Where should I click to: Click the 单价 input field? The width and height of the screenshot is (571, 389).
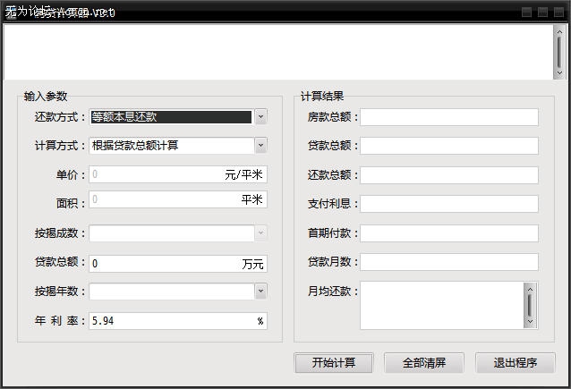(x=157, y=175)
